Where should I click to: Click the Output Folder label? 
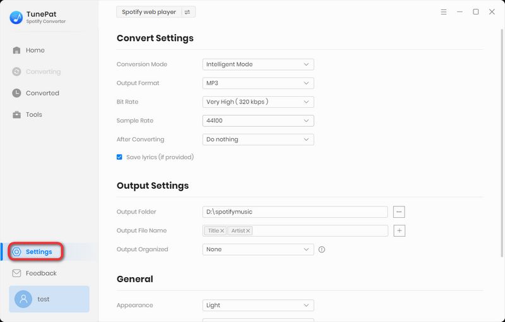click(136, 212)
